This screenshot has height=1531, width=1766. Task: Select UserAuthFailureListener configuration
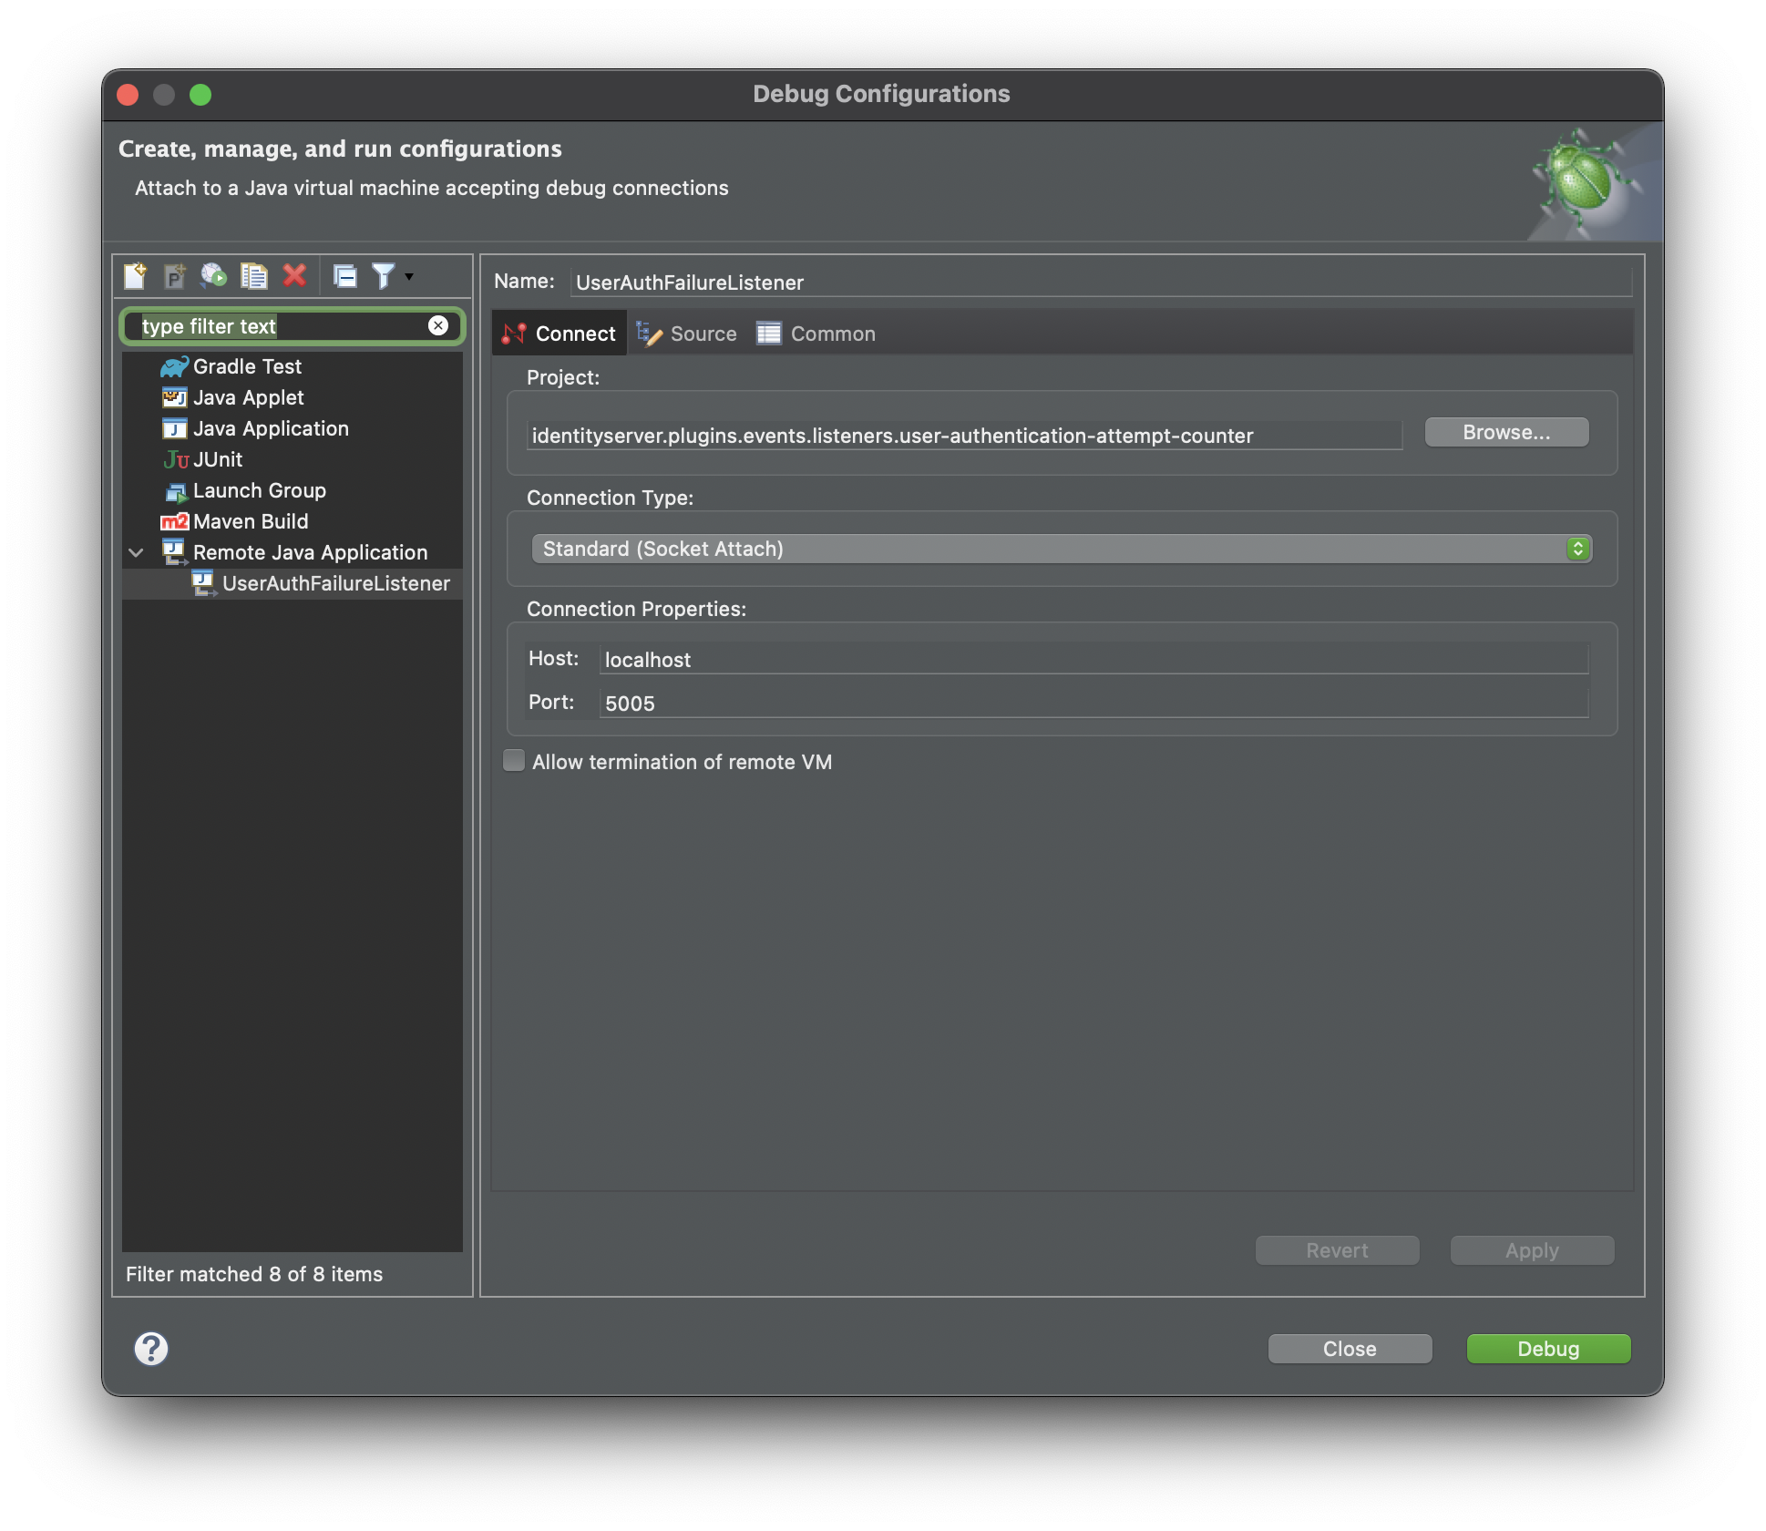pyautogui.click(x=335, y=583)
